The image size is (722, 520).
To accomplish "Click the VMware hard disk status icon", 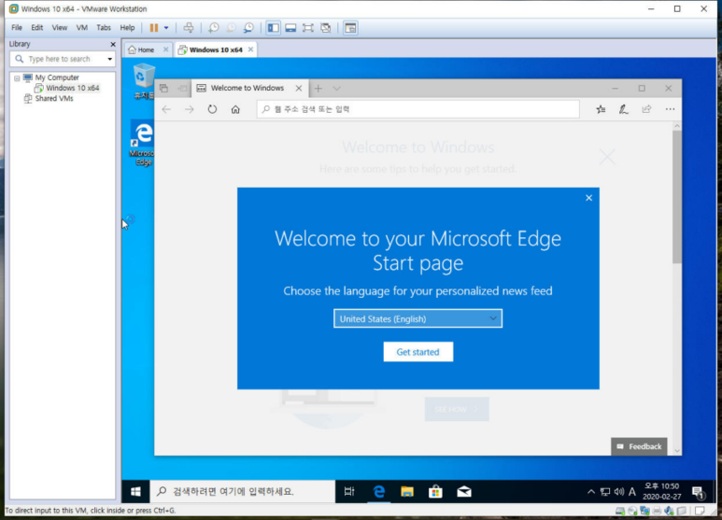I will [620, 511].
